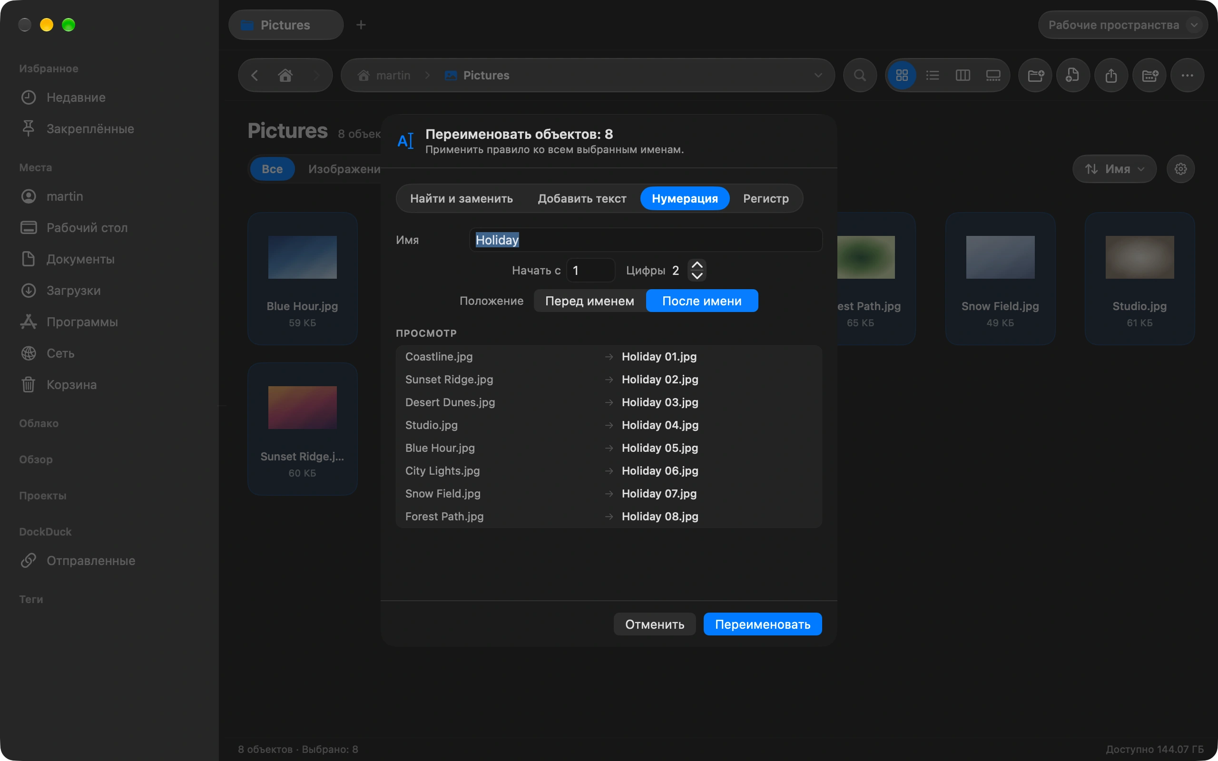
Task: Click the new document toolbar icon
Action: click(x=1073, y=76)
